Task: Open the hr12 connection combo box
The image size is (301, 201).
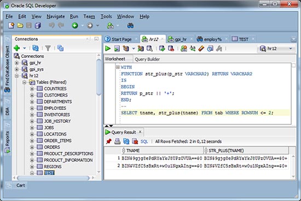Action: [276, 49]
